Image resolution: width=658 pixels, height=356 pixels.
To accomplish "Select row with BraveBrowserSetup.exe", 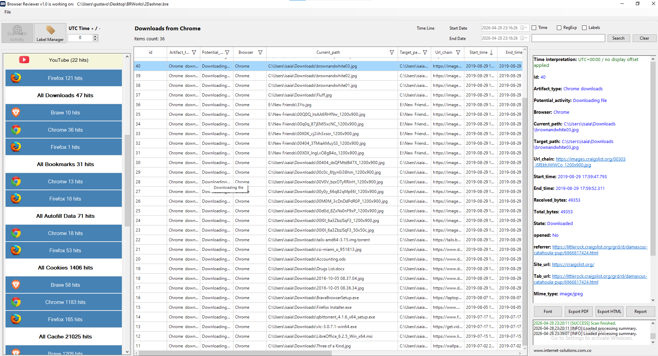I will coord(328,298).
